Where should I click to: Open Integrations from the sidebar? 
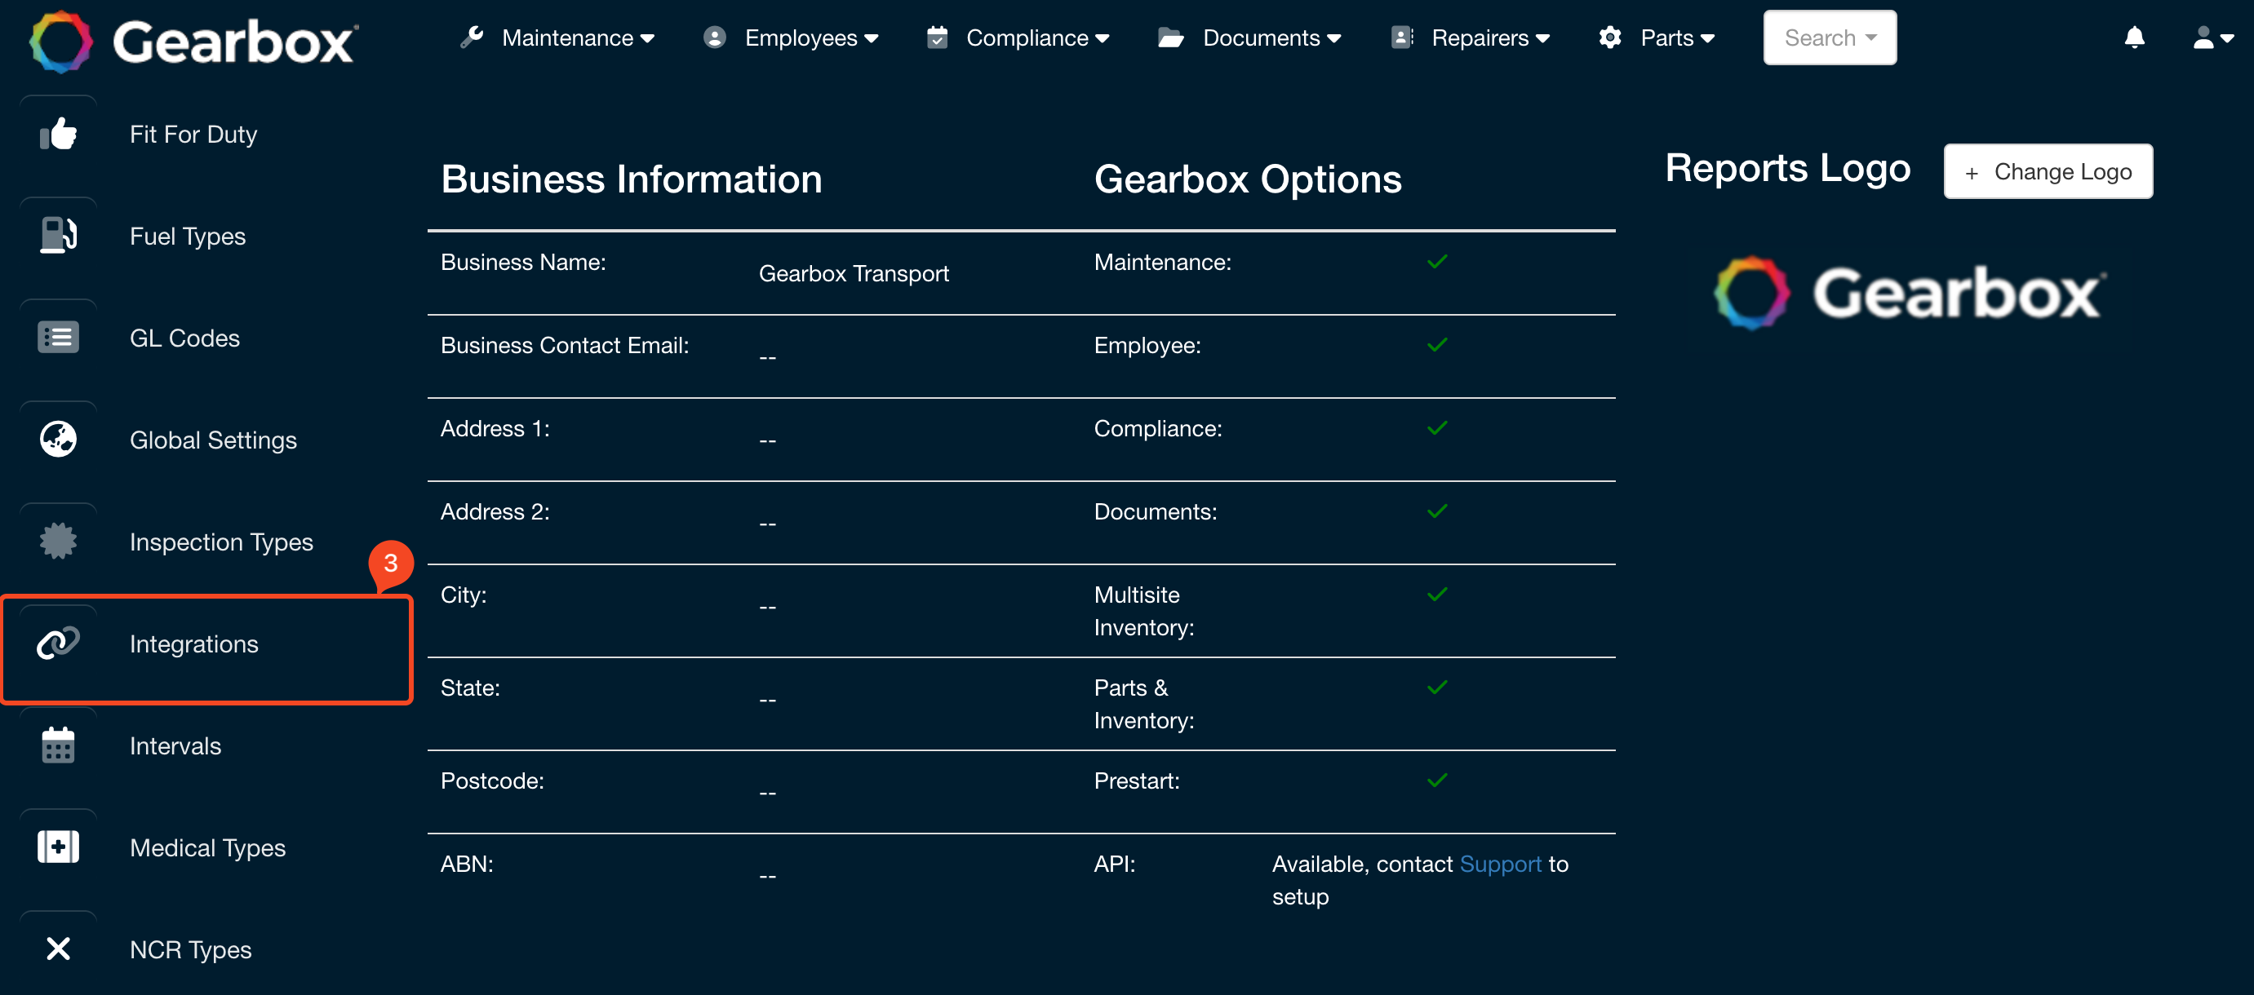(x=194, y=643)
